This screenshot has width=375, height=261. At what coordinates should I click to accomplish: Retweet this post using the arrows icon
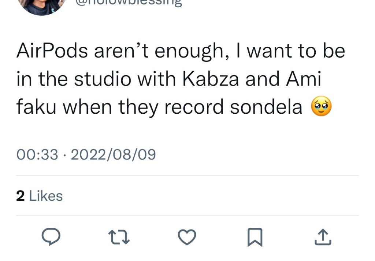[120, 238]
